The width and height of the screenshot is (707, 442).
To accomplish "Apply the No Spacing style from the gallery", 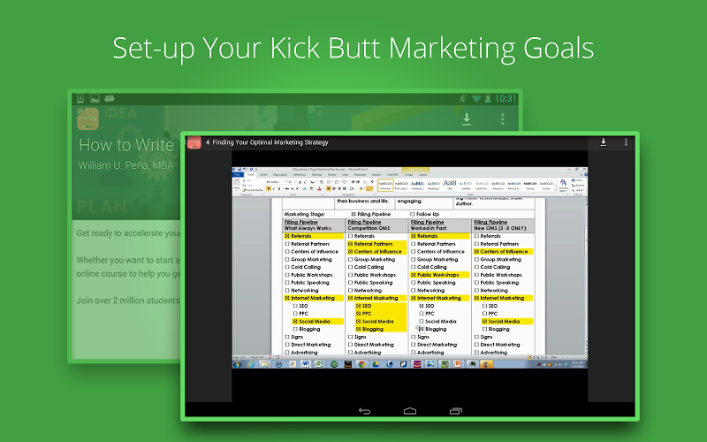I will point(401,185).
